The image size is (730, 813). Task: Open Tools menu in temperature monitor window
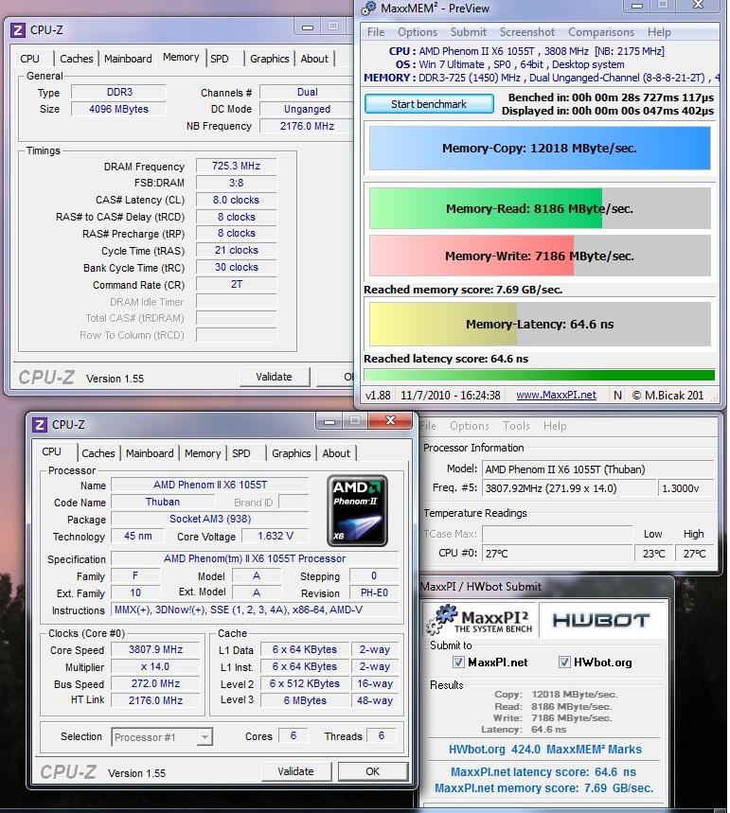[x=516, y=426]
